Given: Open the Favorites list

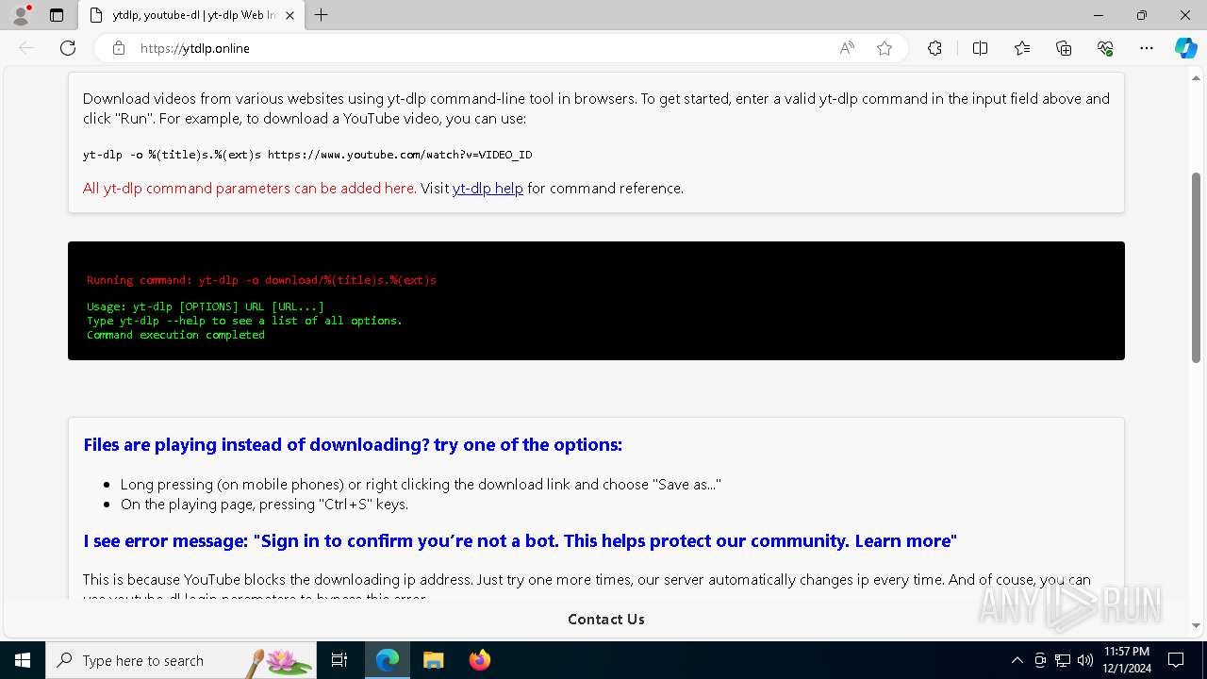Looking at the screenshot, I should click(1022, 48).
